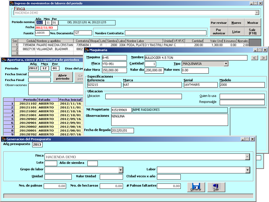The width and height of the screenshot is (269, 202).
Task: Open the Finca dropdown in Ingreso de movimientos
Action: pos(257,13)
